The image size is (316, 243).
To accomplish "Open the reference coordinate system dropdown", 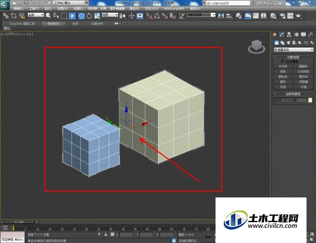I will point(110,15).
